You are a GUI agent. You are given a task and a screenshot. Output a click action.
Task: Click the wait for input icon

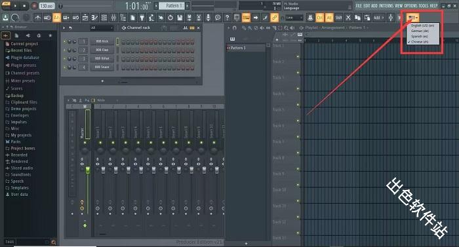point(47,18)
